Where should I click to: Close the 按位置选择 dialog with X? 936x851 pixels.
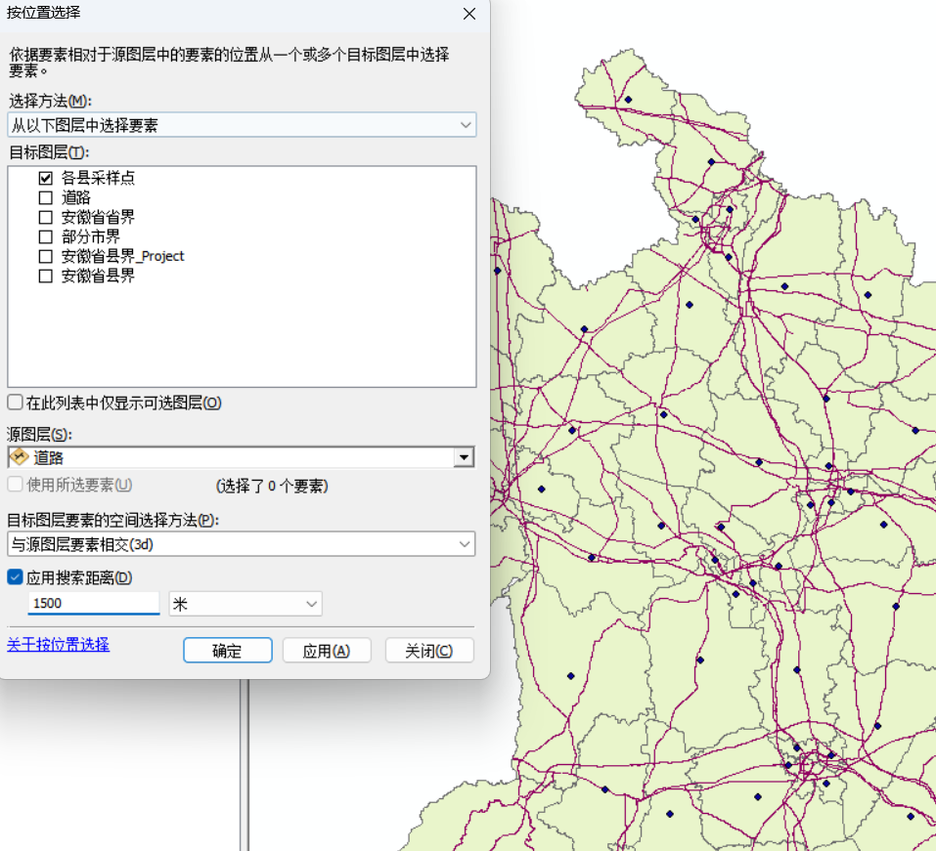coord(469,14)
